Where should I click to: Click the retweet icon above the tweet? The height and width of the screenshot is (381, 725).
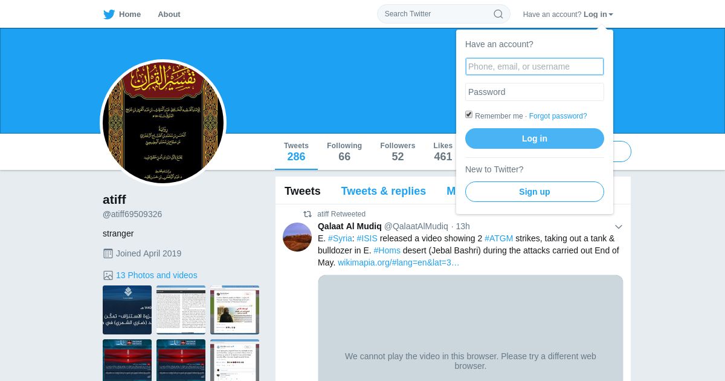click(308, 214)
